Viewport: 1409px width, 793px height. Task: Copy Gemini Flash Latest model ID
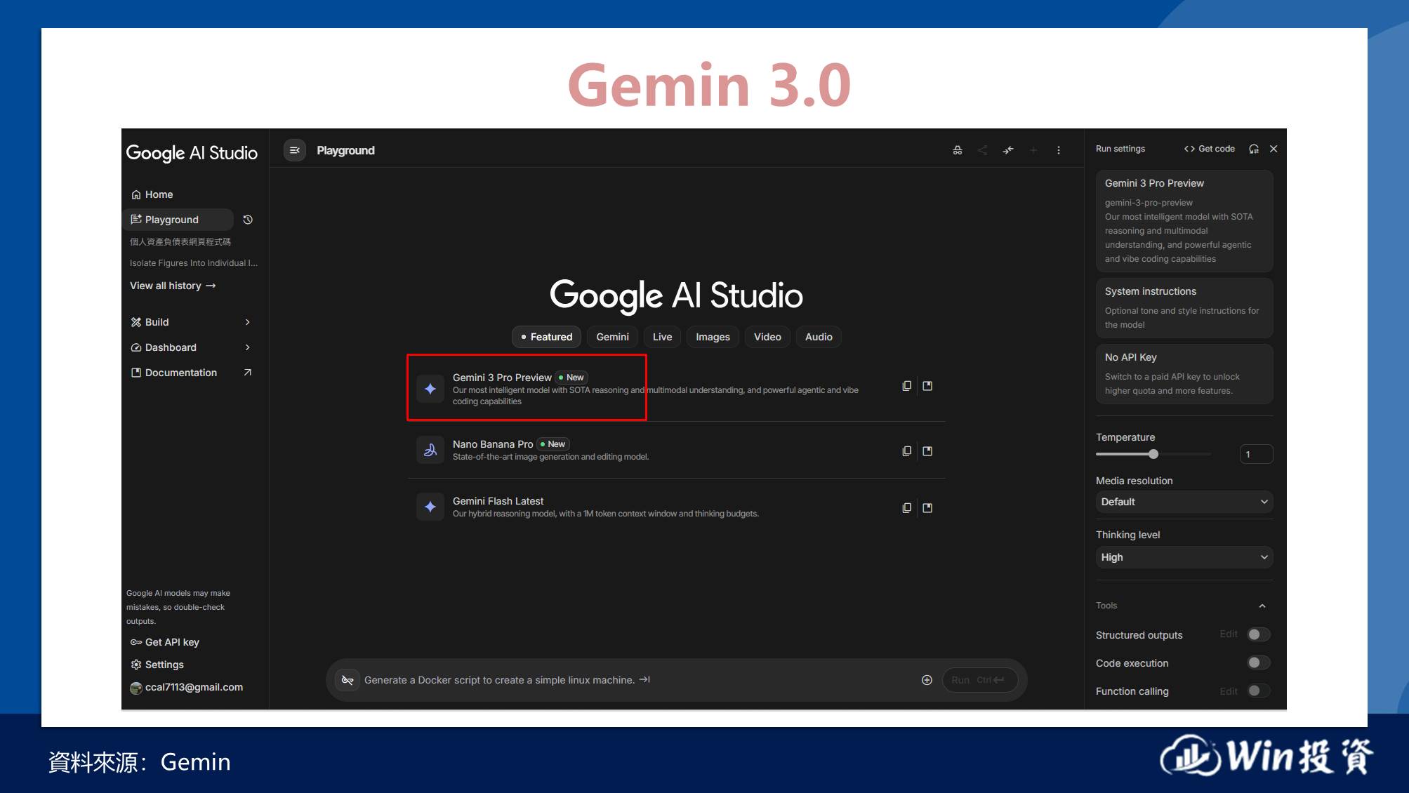906,508
